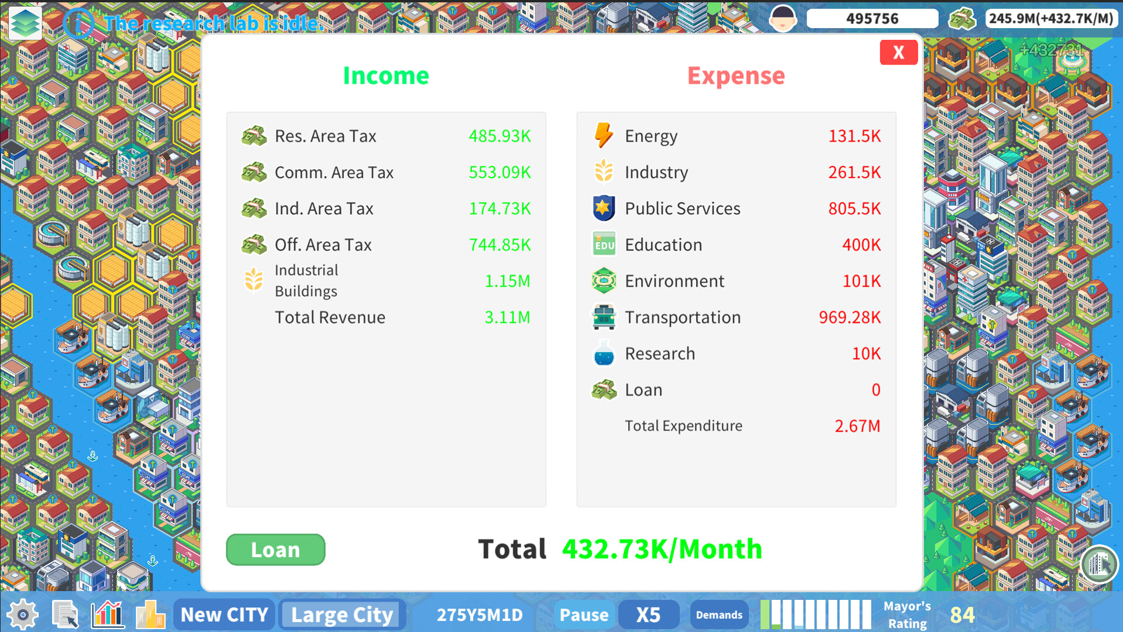Click the mayor avatar icon
Image resolution: width=1123 pixels, height=632 pixels.
coord(783,18)
